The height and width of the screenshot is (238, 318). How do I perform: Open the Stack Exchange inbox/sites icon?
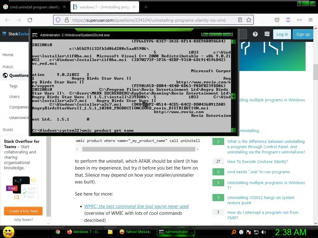(x=267, y=34)
